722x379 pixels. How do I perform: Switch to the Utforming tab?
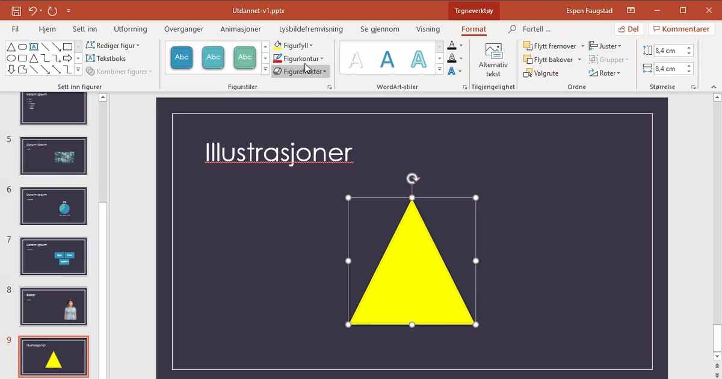click(130, 29)
